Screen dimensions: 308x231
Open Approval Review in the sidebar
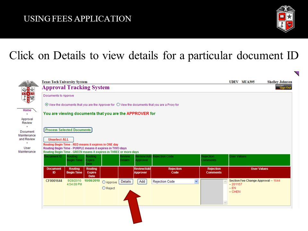(27, 121)
